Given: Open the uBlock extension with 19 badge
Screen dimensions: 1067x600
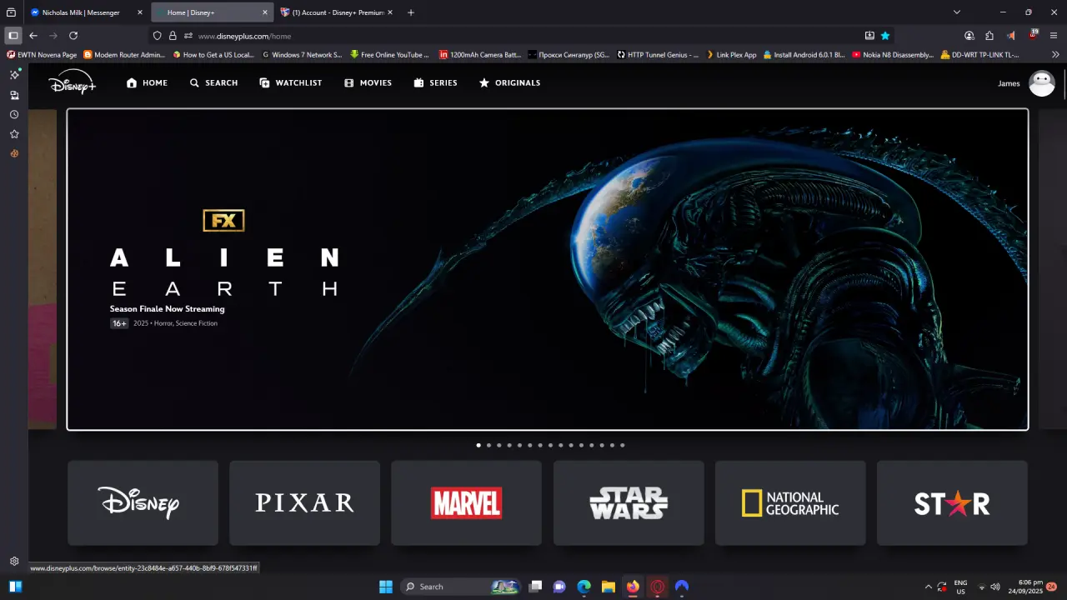Looking at the screenshot, I should (x=1033, y=35).
